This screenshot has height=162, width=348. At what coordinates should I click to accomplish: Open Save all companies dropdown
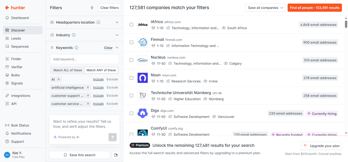[x=265, y=8]
